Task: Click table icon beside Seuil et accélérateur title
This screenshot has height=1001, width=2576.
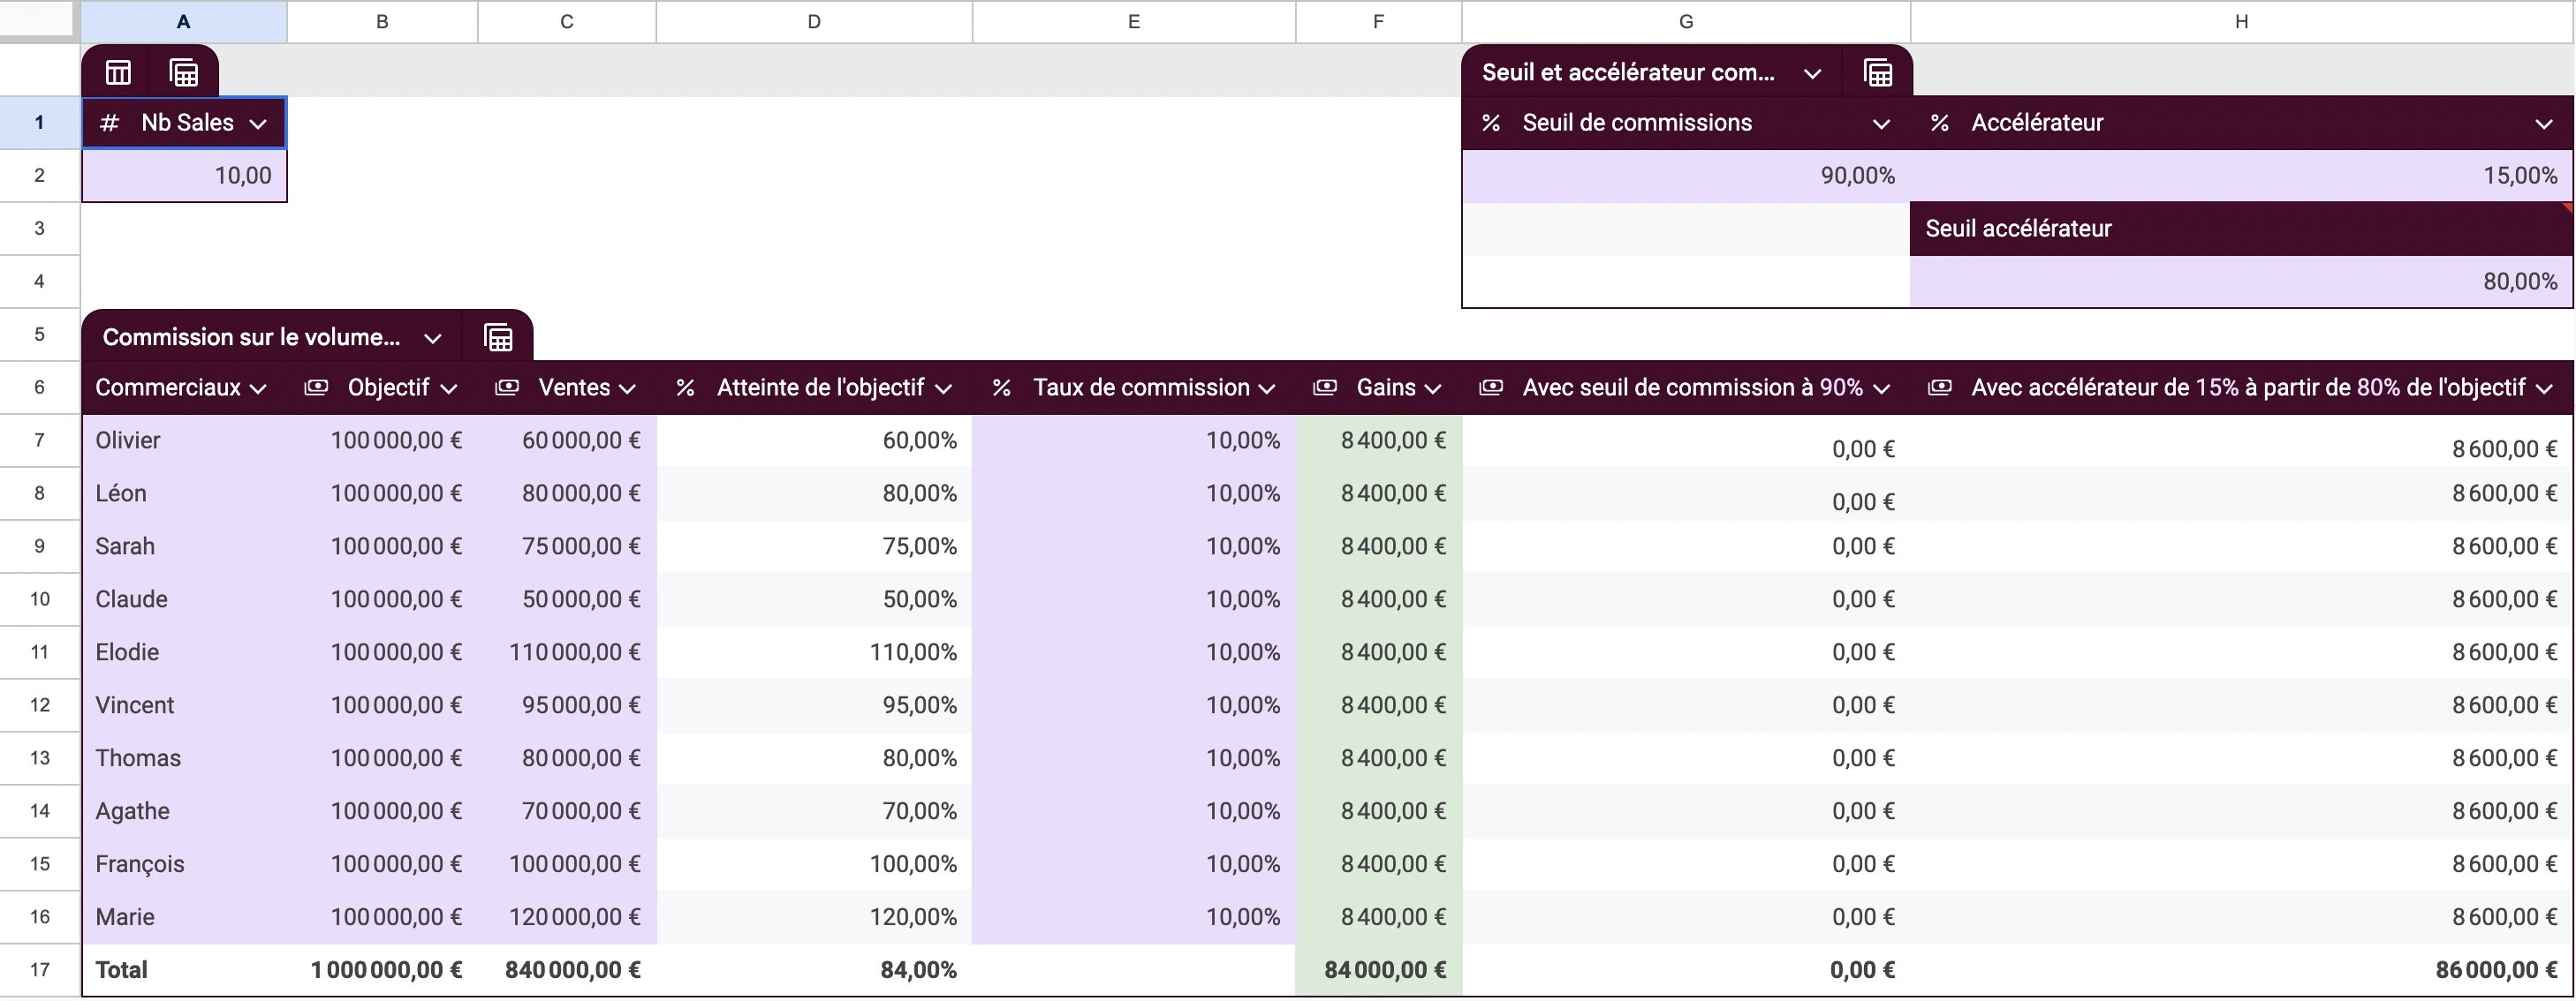Action: pyautogui.click(x=1878, y=73)
